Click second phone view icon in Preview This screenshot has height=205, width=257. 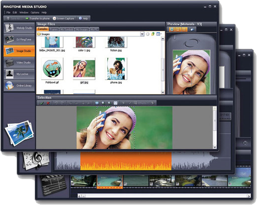[x=178, y=29]
